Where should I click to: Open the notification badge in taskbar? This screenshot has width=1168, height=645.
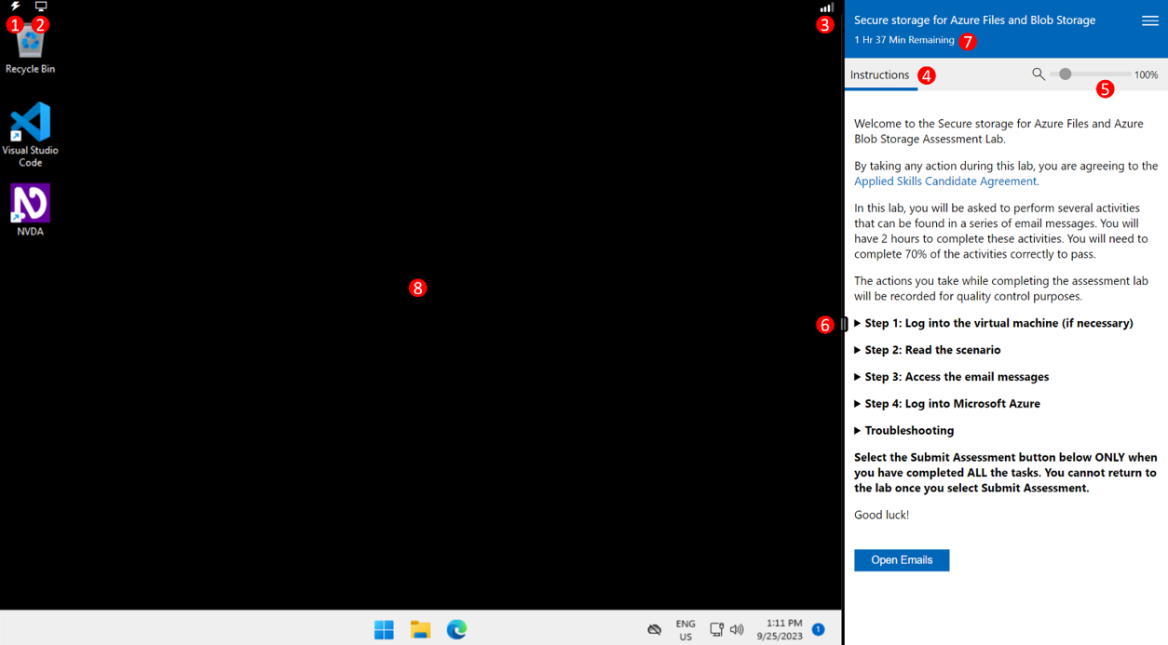[818, 630]
